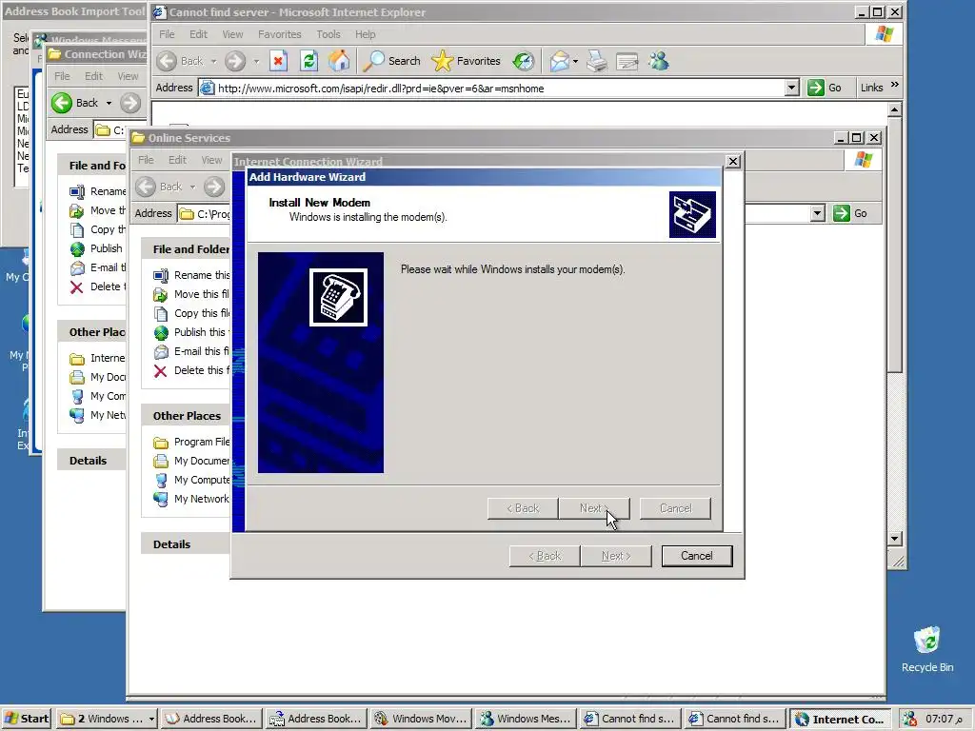Expand Online Services address dropdown
The width and height of the screenshot is (975, 731).
tap(818, 214)
